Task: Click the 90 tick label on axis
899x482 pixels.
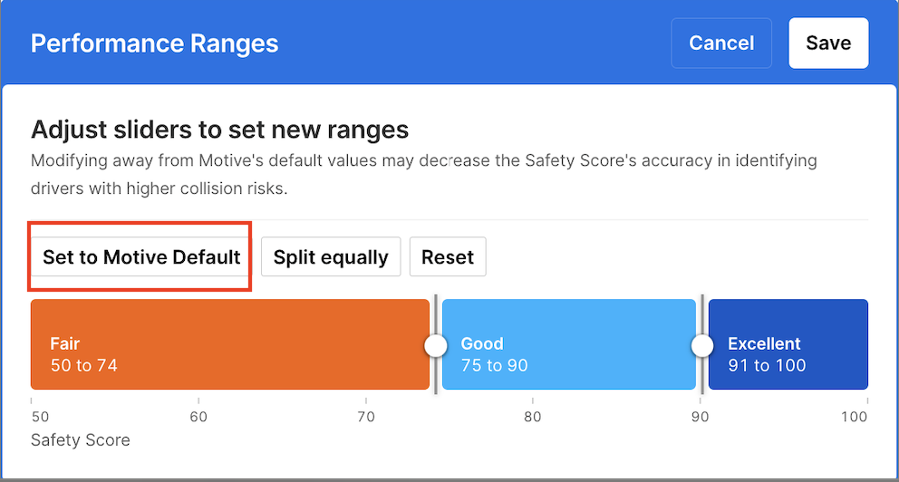Action: (701, 417)
